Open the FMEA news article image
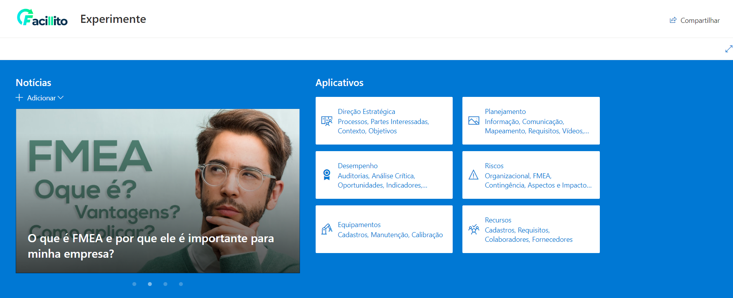This screenshot has height=298, width=733. 158,191
